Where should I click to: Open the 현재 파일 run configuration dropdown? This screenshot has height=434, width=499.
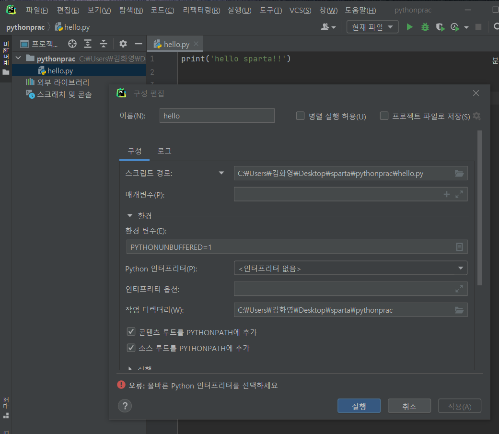[x=372, y=27]
